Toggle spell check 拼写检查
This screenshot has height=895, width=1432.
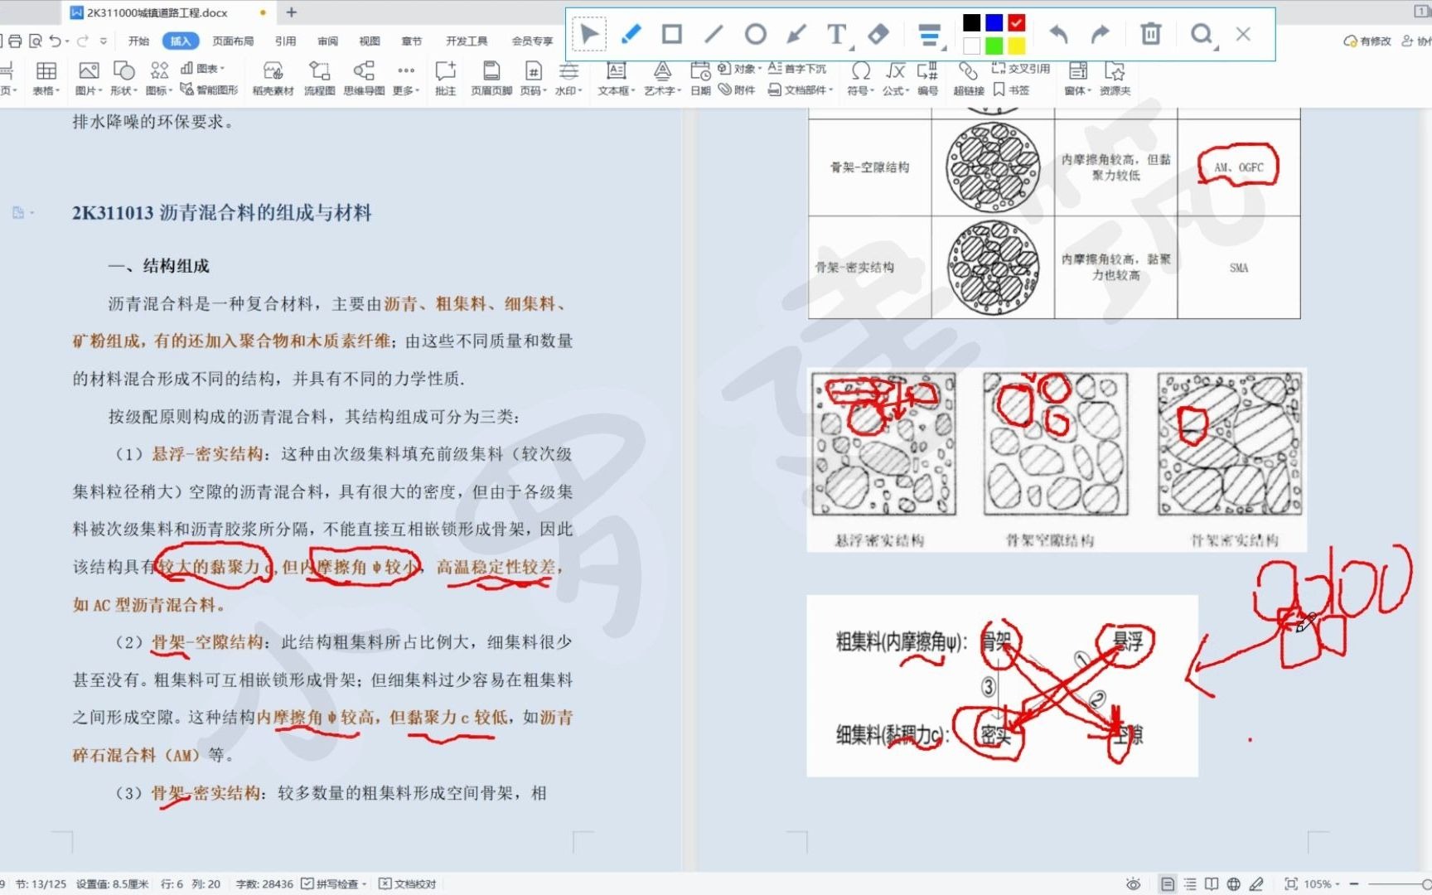coord(335,883)
